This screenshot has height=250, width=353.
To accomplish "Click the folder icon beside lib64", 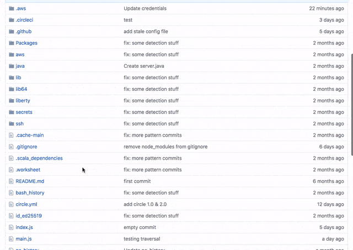I will pyautogui.click(x=12, y=89).
